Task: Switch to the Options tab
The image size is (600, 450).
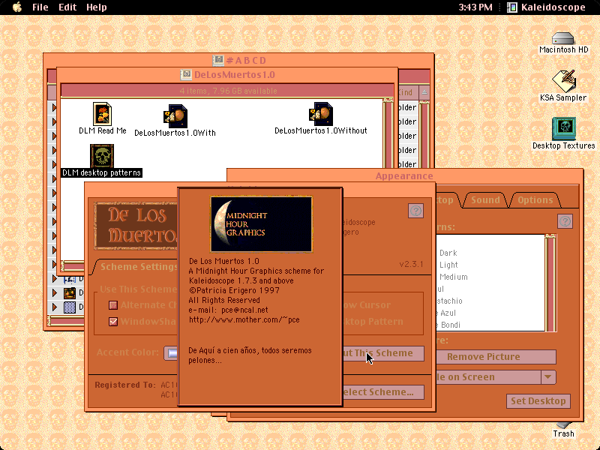Action: pos(535,199)
